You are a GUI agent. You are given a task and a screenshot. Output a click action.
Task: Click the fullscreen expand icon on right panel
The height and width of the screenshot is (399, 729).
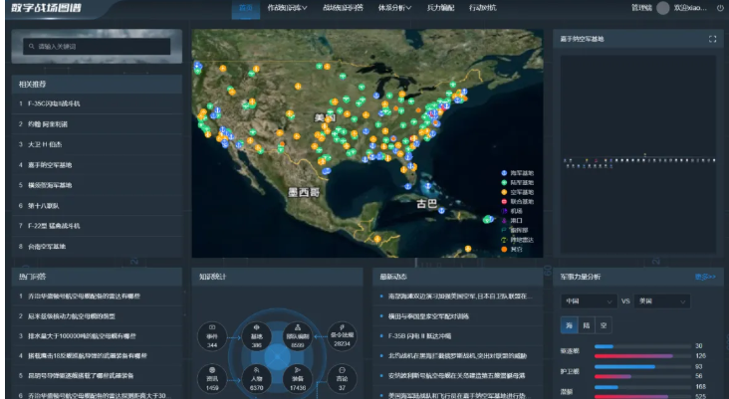point(712,39)
